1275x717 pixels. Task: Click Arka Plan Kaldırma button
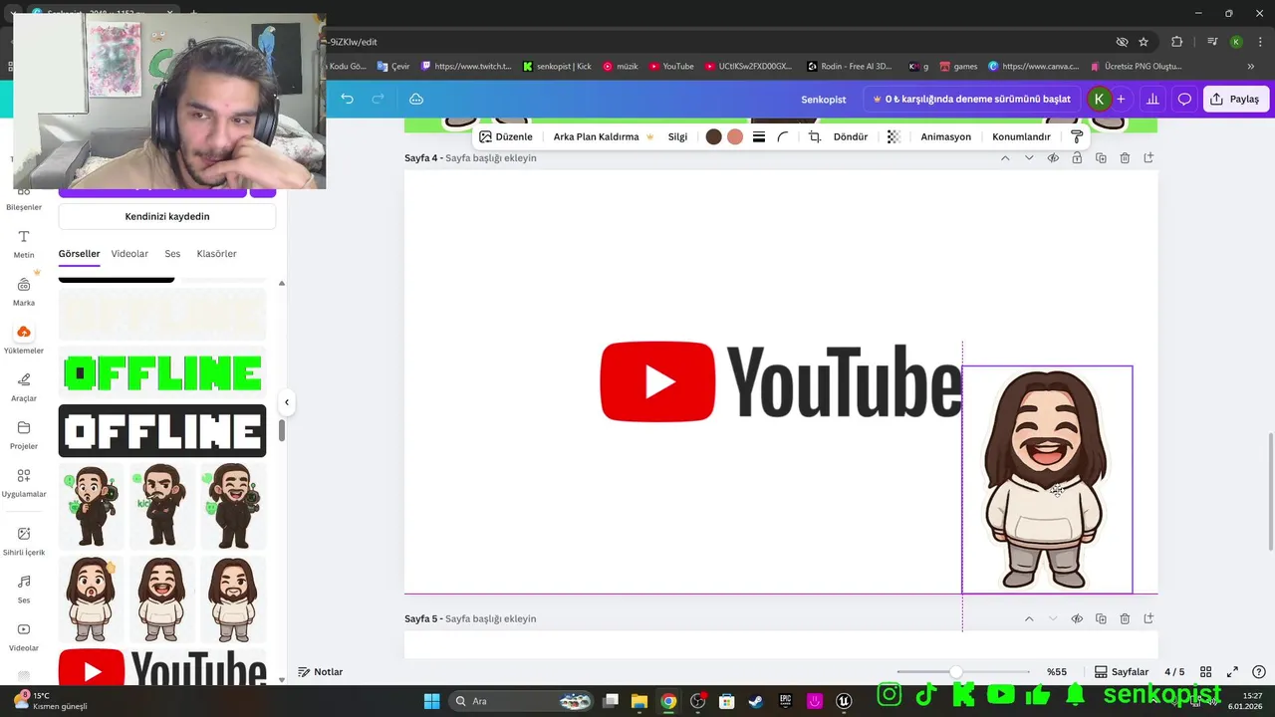pyautogui.click(x=604, y=136)
